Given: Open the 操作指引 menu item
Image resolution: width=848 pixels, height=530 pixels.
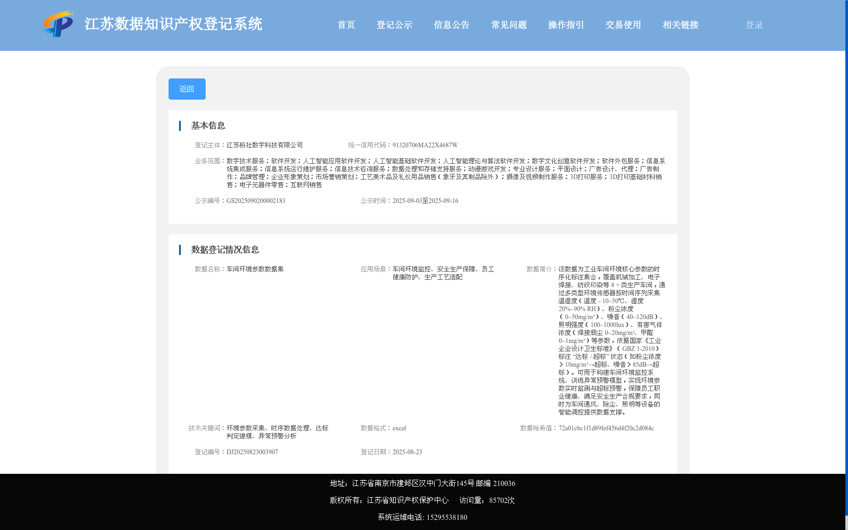Looking at the screenshot, I should [x=566, y=25].
